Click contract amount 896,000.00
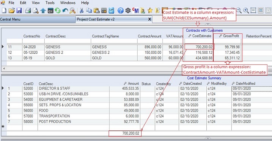This screenshot has width=272, height=141. point(153,47)
